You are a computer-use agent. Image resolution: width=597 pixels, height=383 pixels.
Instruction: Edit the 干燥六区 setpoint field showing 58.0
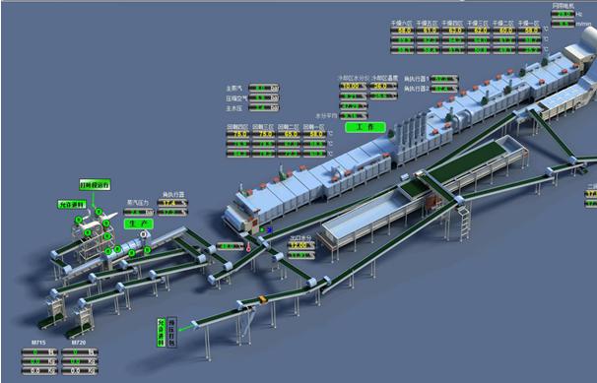(x=403, y=31)
